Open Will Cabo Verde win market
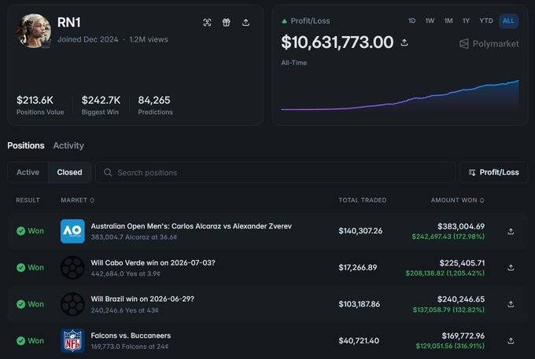535x359 pixels. click(153, 262)
